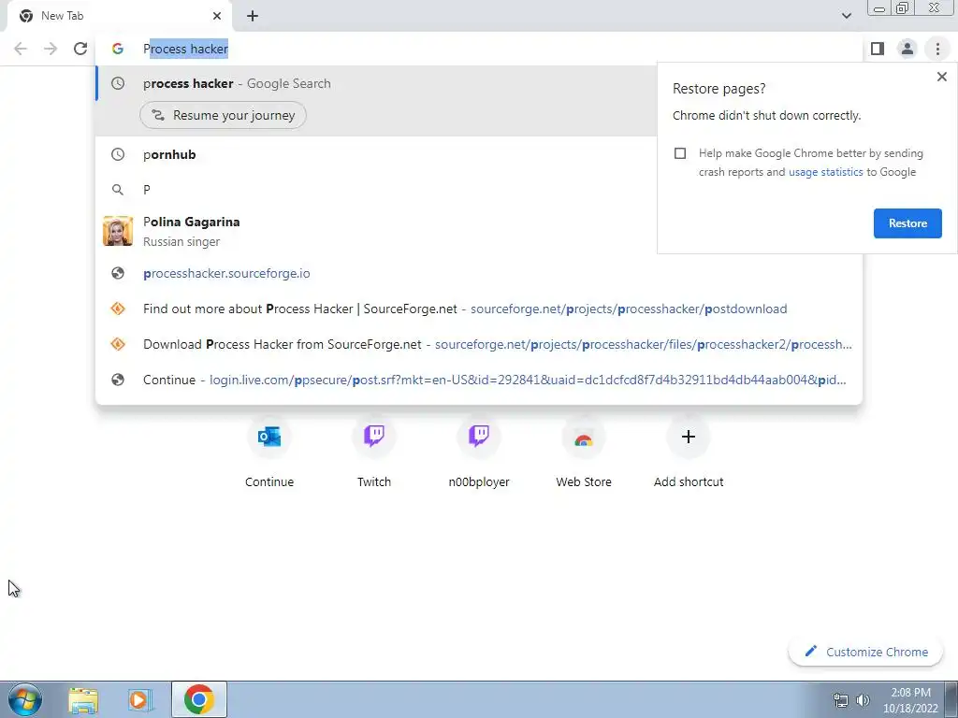Select the Continue login.live.com suggestion
Viewport: 958px width, 718px height.
479,380
